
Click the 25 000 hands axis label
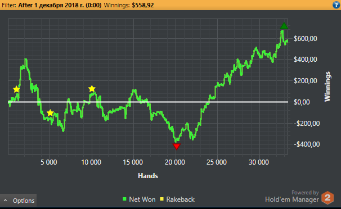pyautogui.click(x=217, y=162)
